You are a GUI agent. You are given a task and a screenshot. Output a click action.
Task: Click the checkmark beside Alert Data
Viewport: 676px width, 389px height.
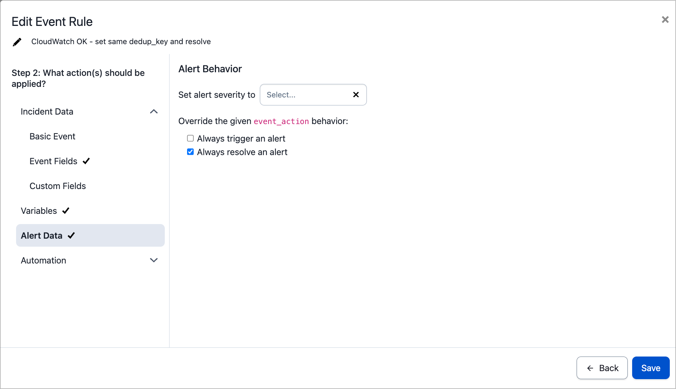coord(71,236)
